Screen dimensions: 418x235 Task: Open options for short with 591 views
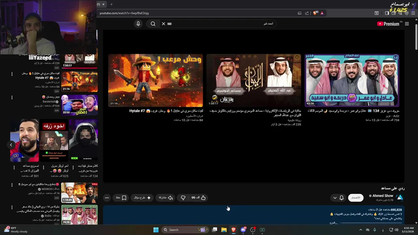point(14,168)
